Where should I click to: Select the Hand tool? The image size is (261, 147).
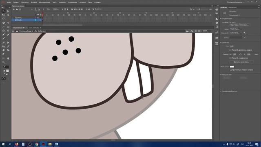coord(8,58)
